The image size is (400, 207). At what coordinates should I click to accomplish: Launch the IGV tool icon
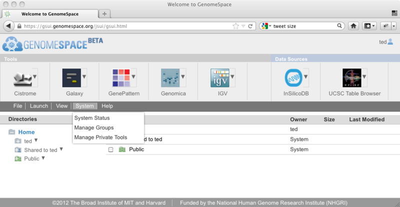click(x=219, y=78)
